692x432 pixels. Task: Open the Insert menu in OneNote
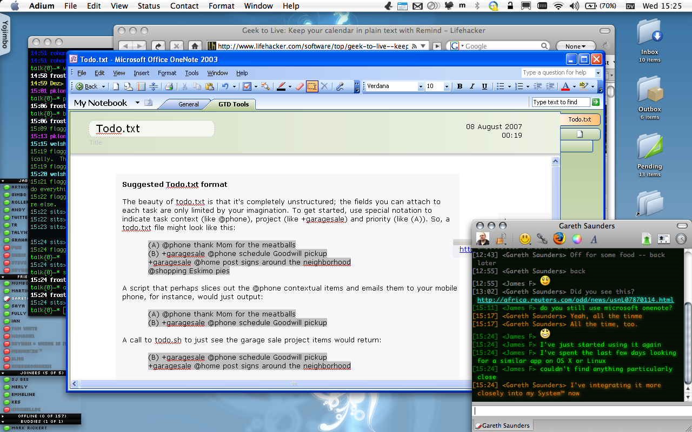(x=141, y=73)
